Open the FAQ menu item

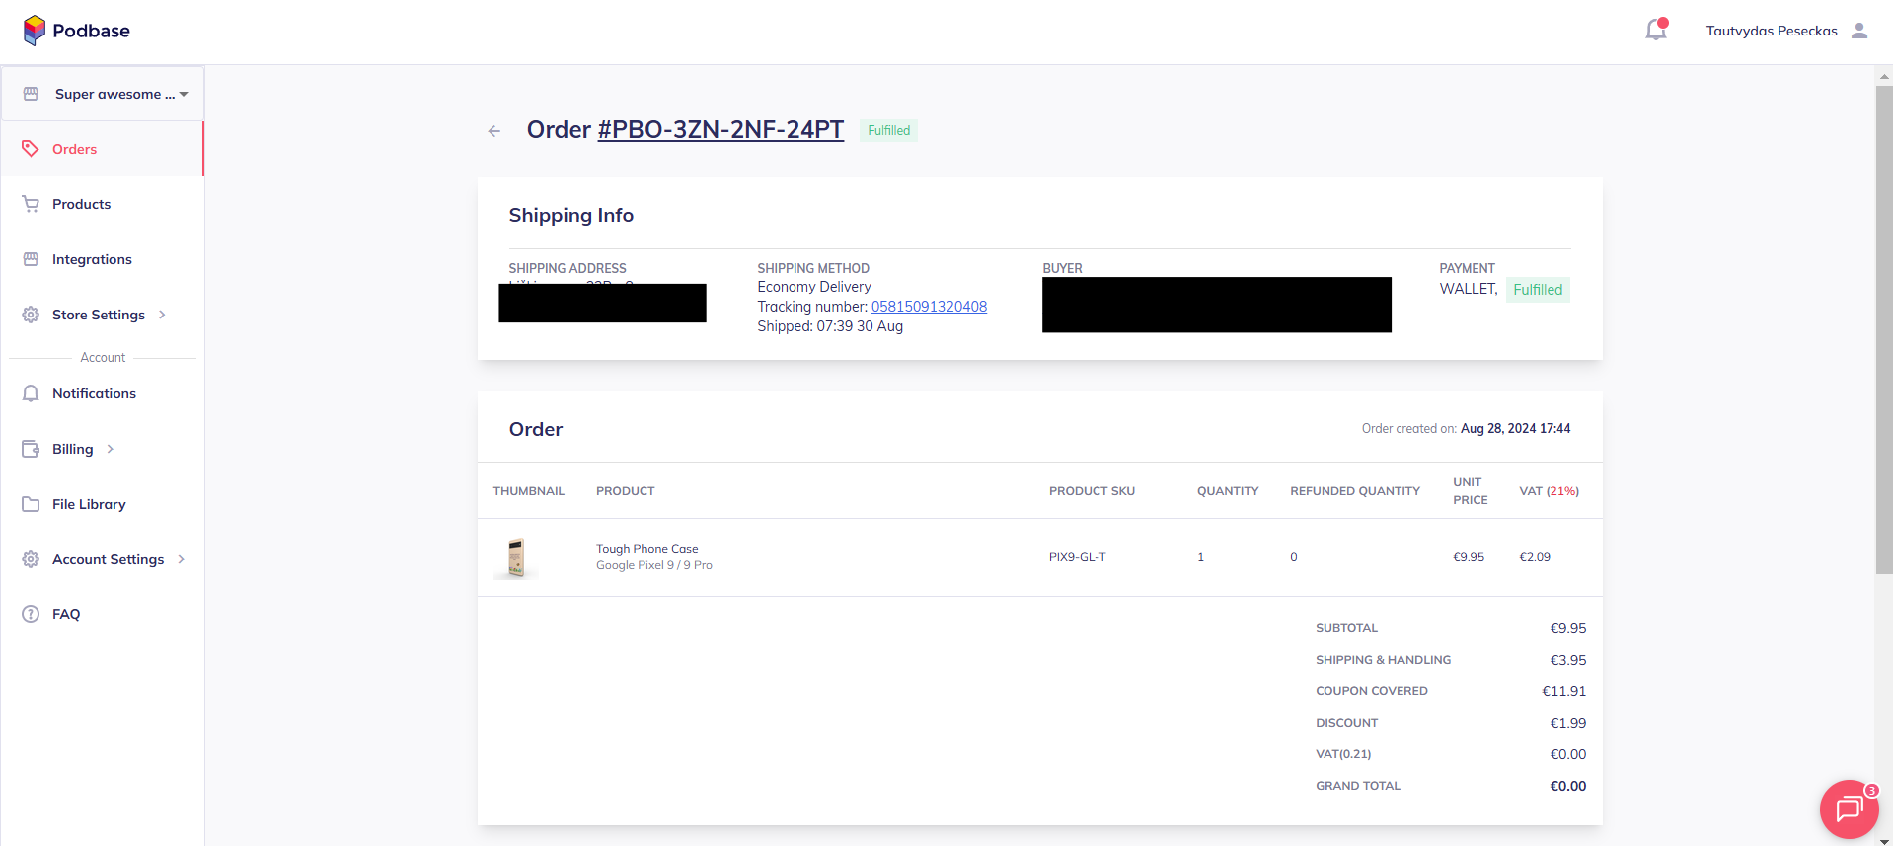[x=102, y=614]
